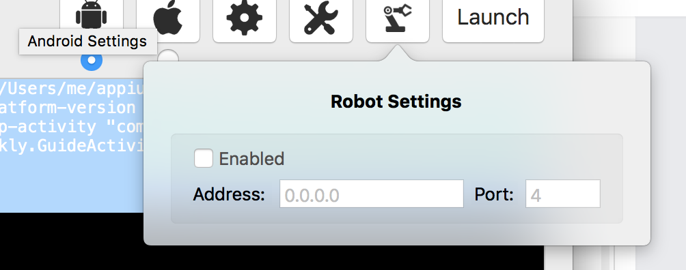This screenshot has height=270, width=686.
Task: Focus the robot Address input field
Action: [372, 194]
